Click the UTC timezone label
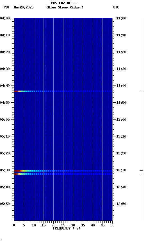This screenshot has height=243, width=155. tap(116, 7)
